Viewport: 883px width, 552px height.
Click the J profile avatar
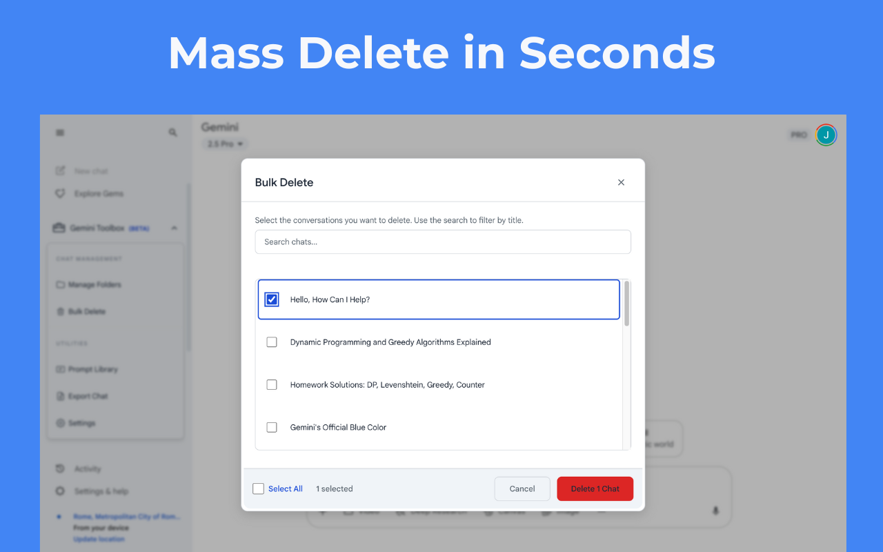pyautogui.click(x=826, y=135)
